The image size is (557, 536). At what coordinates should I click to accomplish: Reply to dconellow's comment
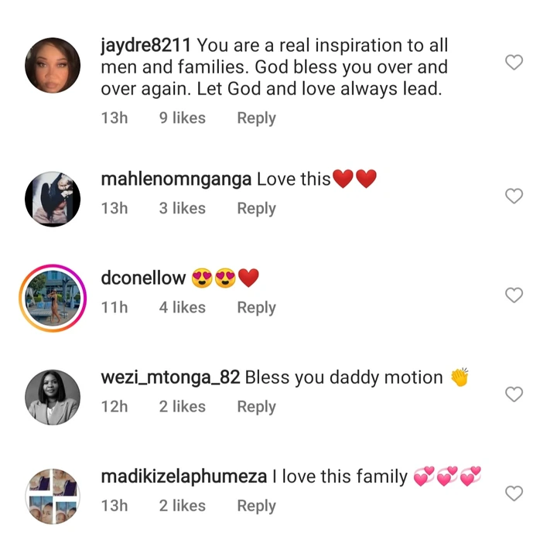(256, 307)
